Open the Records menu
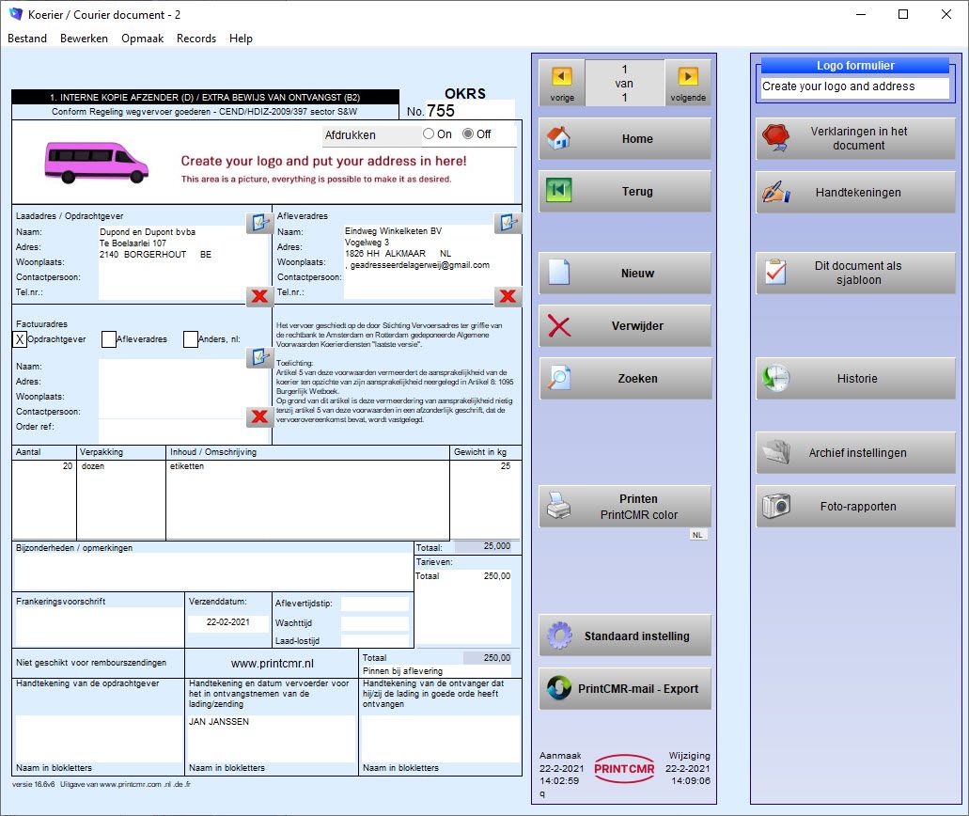The image size is (969, 816). [196, 39]
